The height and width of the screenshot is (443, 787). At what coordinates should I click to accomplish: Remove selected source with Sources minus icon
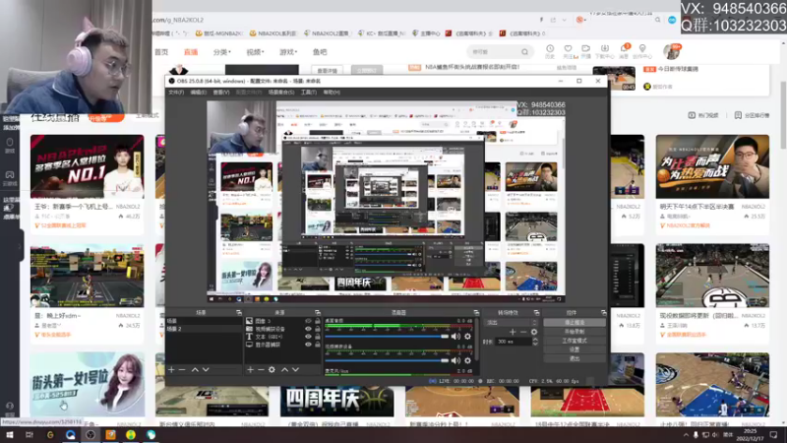[x=261, y=370]
